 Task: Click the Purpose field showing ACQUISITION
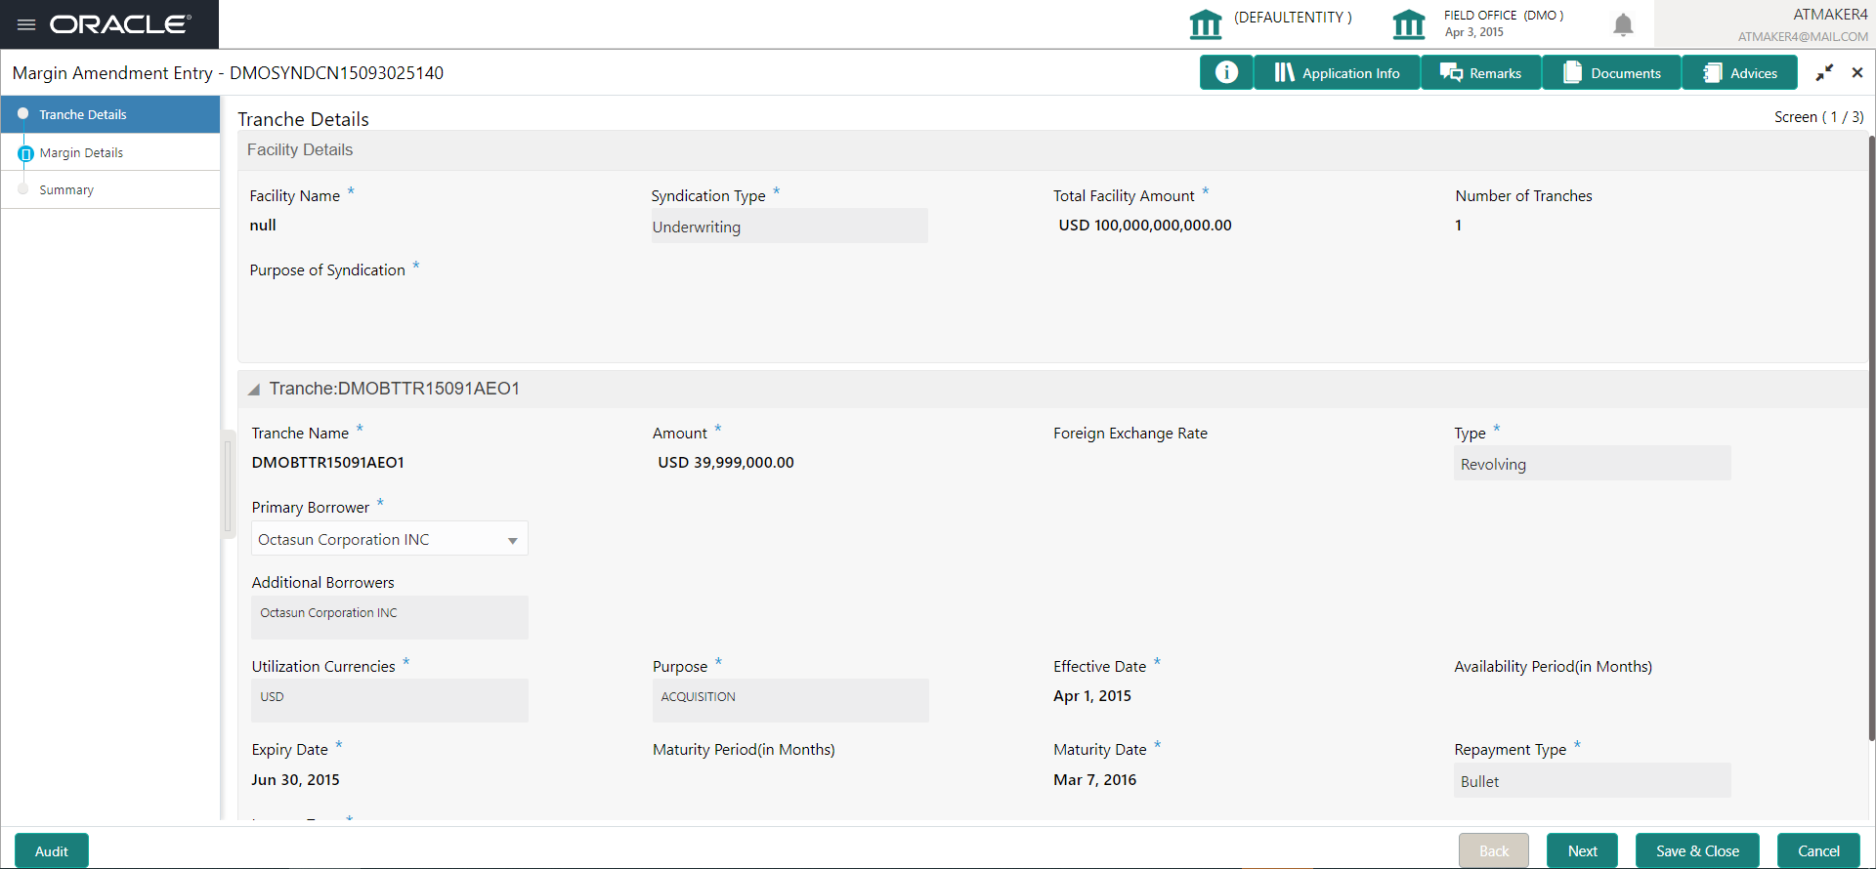(x=790, y=701)
